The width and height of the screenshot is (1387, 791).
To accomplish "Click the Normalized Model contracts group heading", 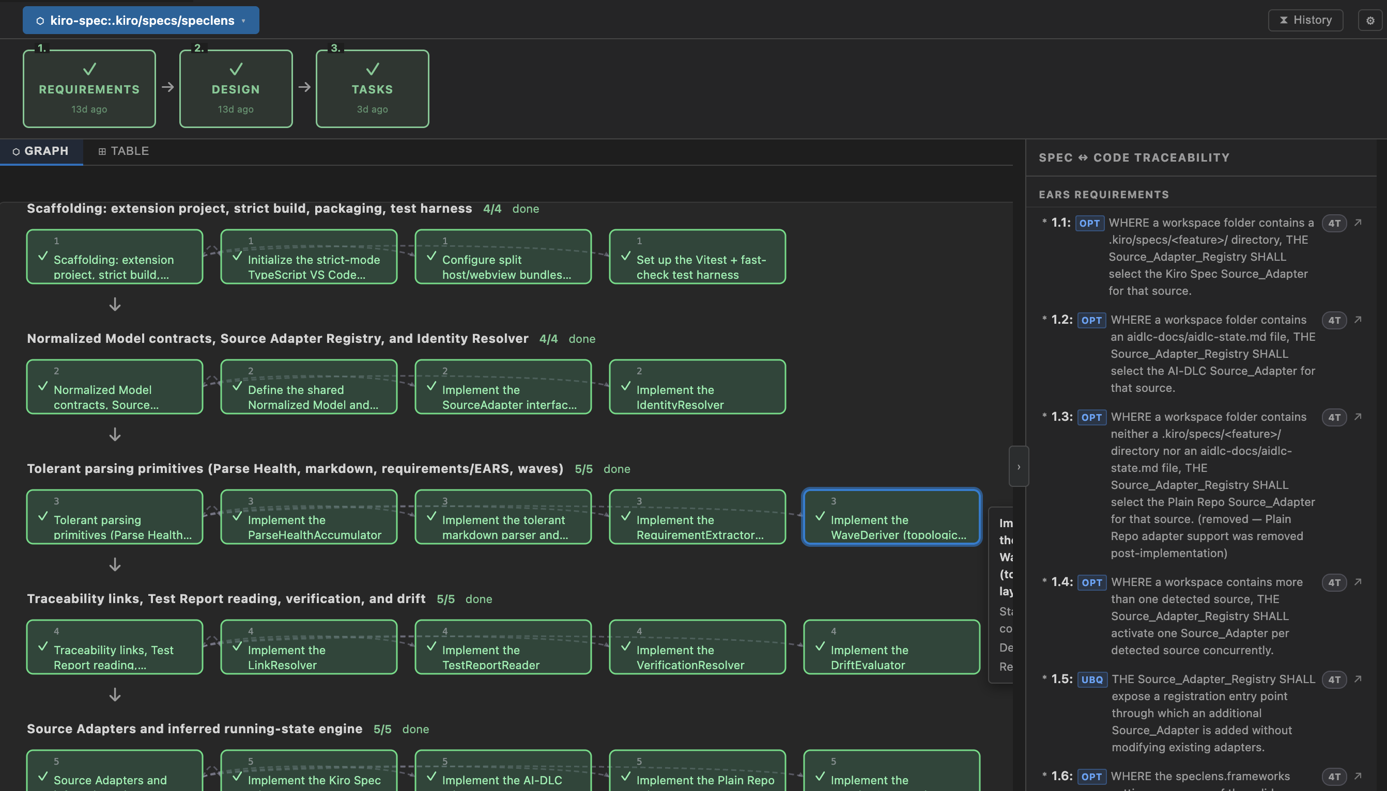I will (x=278, y=339).
